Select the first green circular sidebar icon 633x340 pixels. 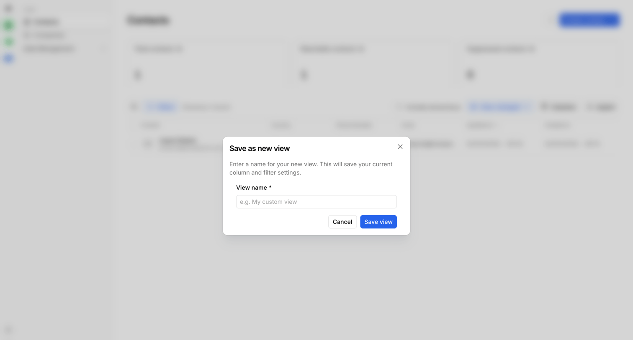coord(9,25)
